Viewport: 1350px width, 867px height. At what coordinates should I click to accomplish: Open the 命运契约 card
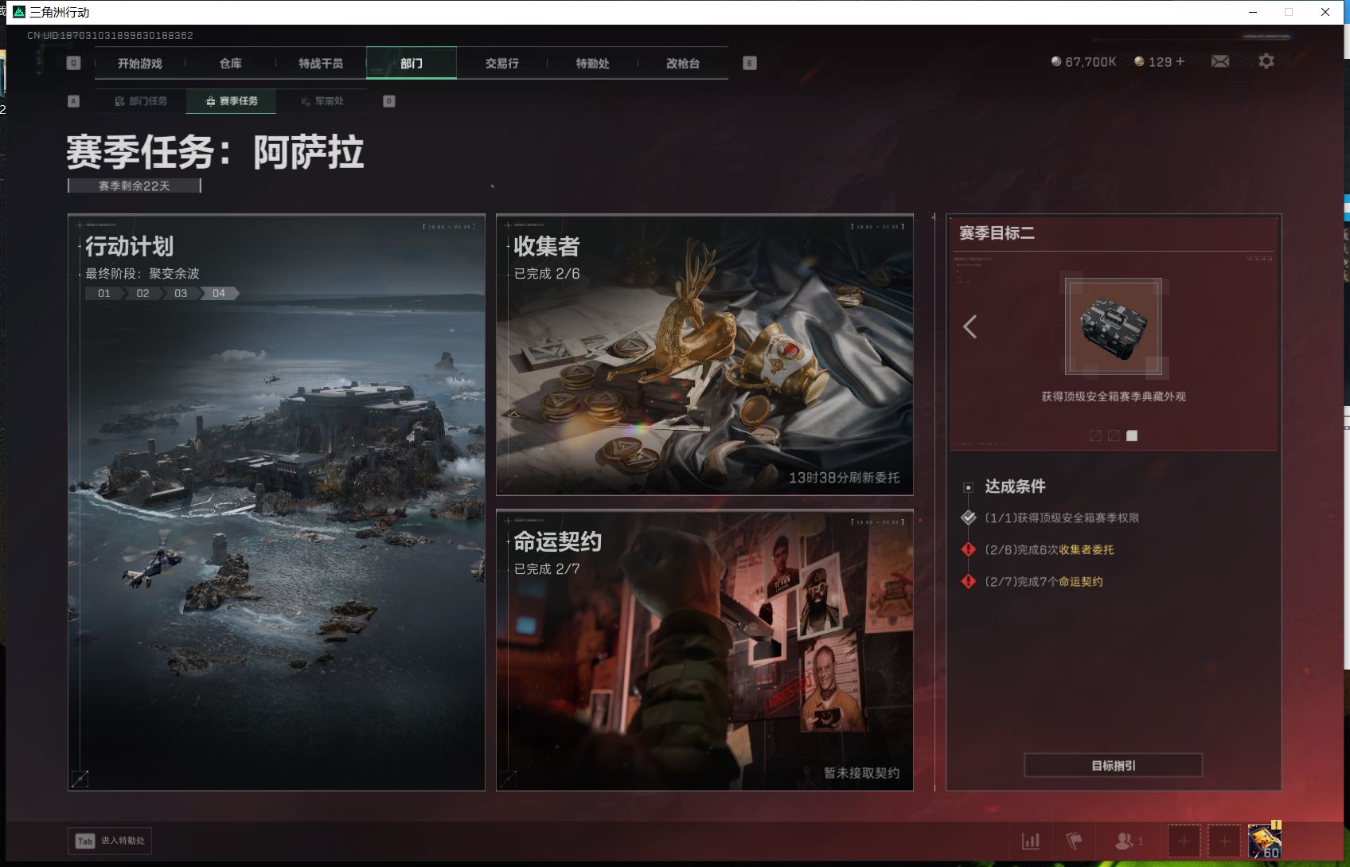(704, 649)
